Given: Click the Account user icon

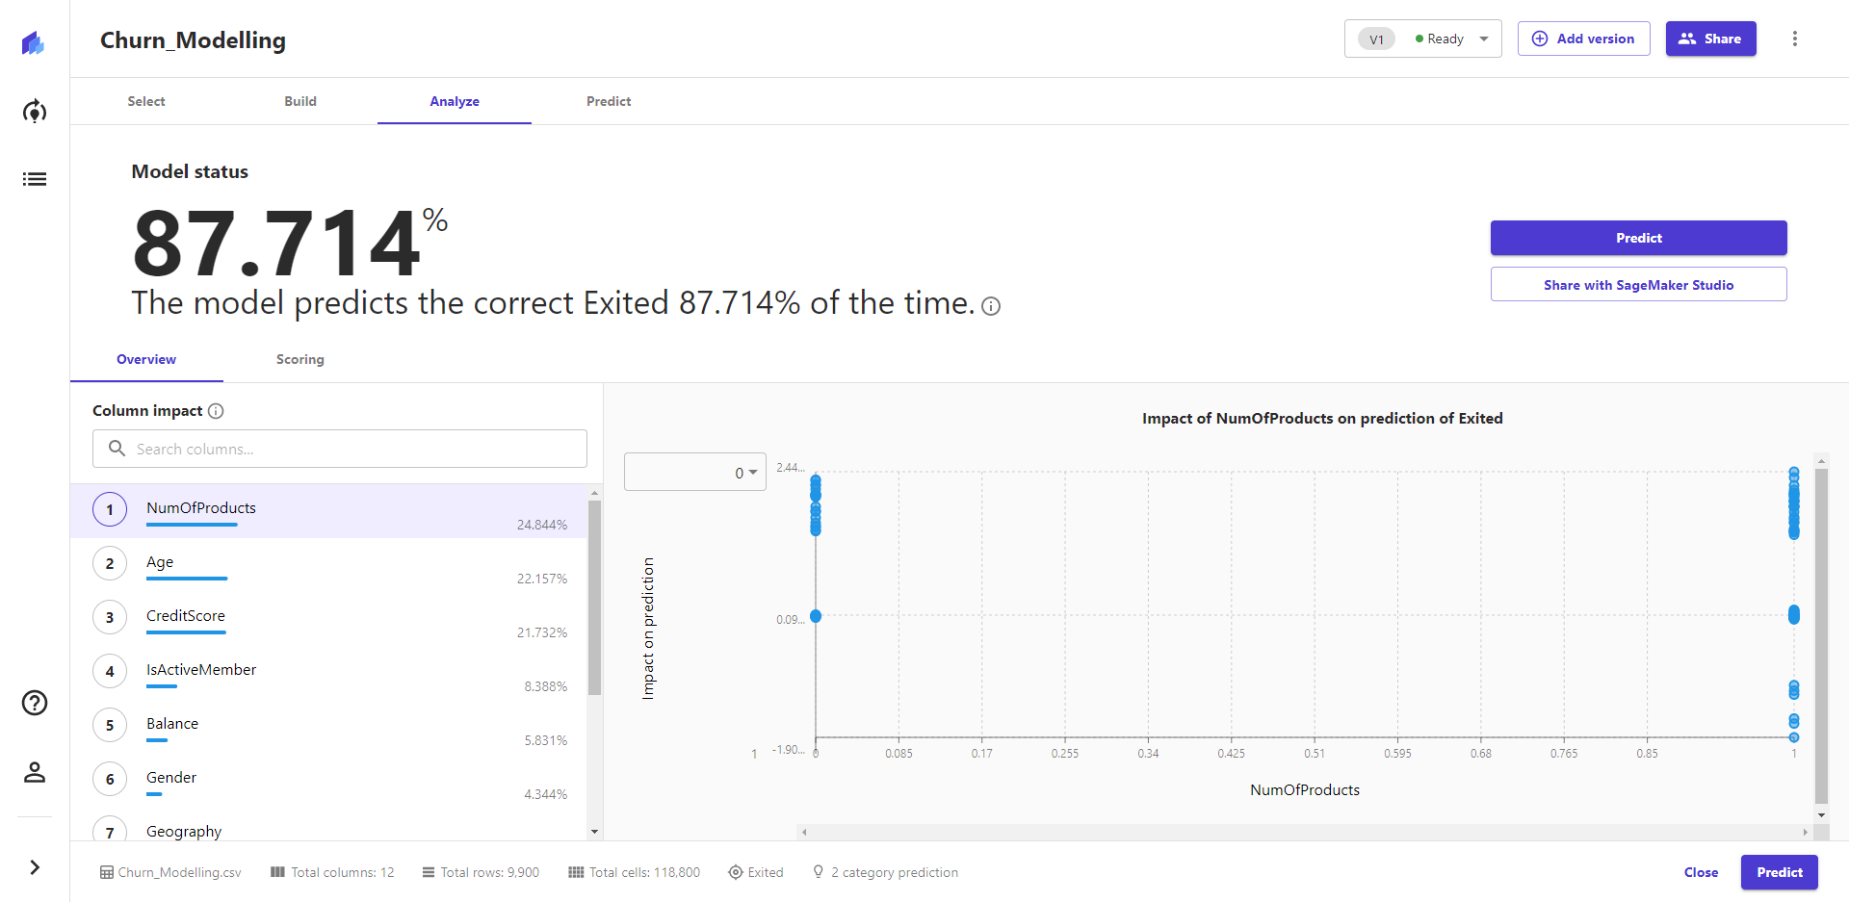Looking at the screenshot, I should (35, 772).
